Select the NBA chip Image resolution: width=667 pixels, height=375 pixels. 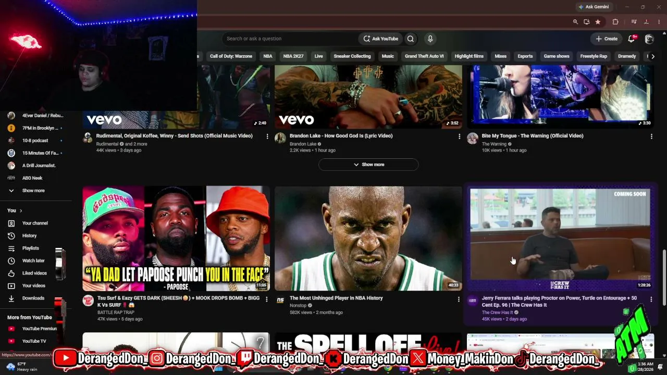click(x=268, y=56)
